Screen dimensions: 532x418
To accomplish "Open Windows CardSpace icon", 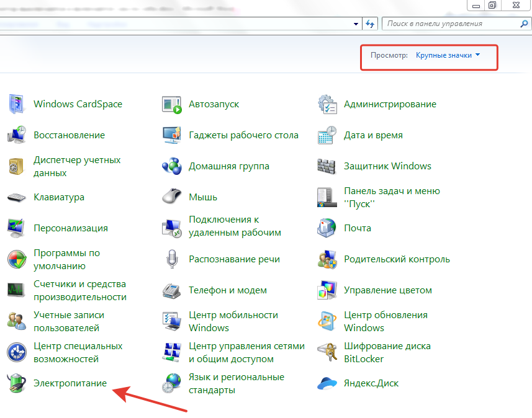I will coord(16,104).
